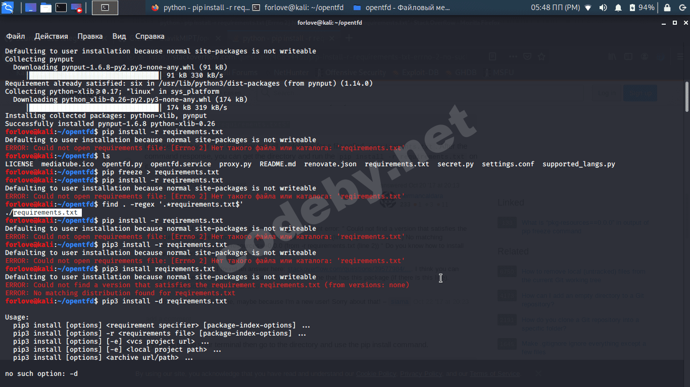Click 'Installing collected packages: python-xlib, pynput' line
The image size is (690, 387).
point(106,116)
